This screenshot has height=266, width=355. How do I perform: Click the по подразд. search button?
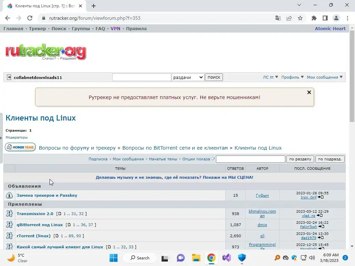(330, 159)
